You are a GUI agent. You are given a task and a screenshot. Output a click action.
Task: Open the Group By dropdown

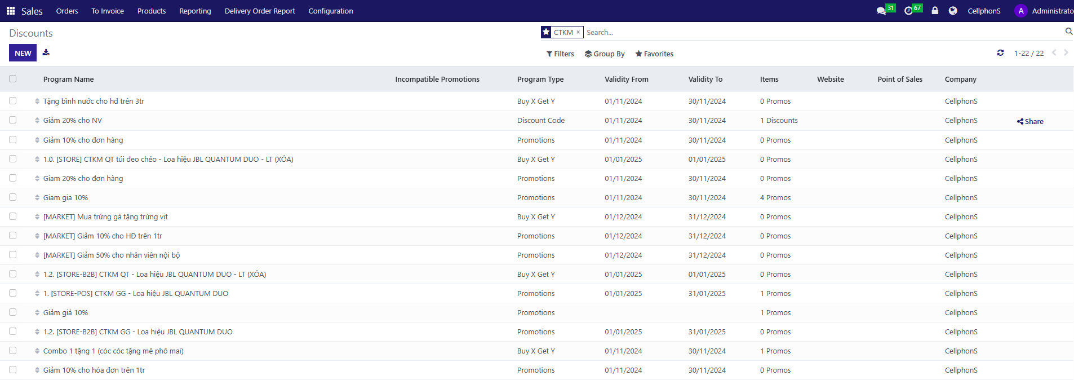point(605,54)
